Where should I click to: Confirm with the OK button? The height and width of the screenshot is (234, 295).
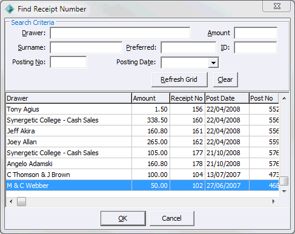[123, 218]
